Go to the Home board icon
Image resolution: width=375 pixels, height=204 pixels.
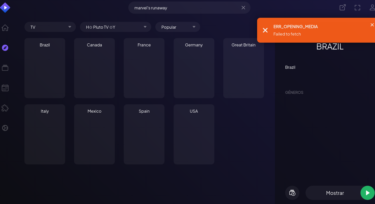pyautogui.click(x=5, y=28)
